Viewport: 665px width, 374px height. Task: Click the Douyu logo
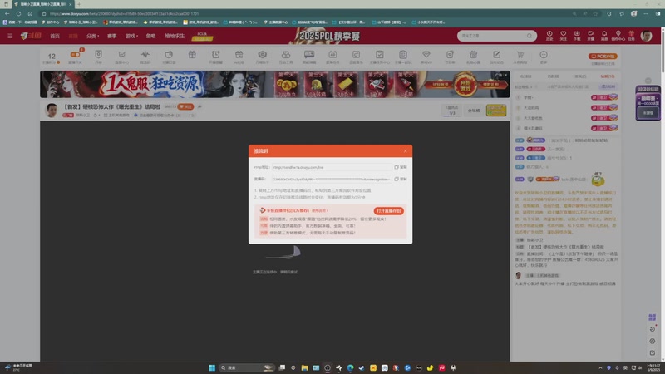(x=31, y=36)
